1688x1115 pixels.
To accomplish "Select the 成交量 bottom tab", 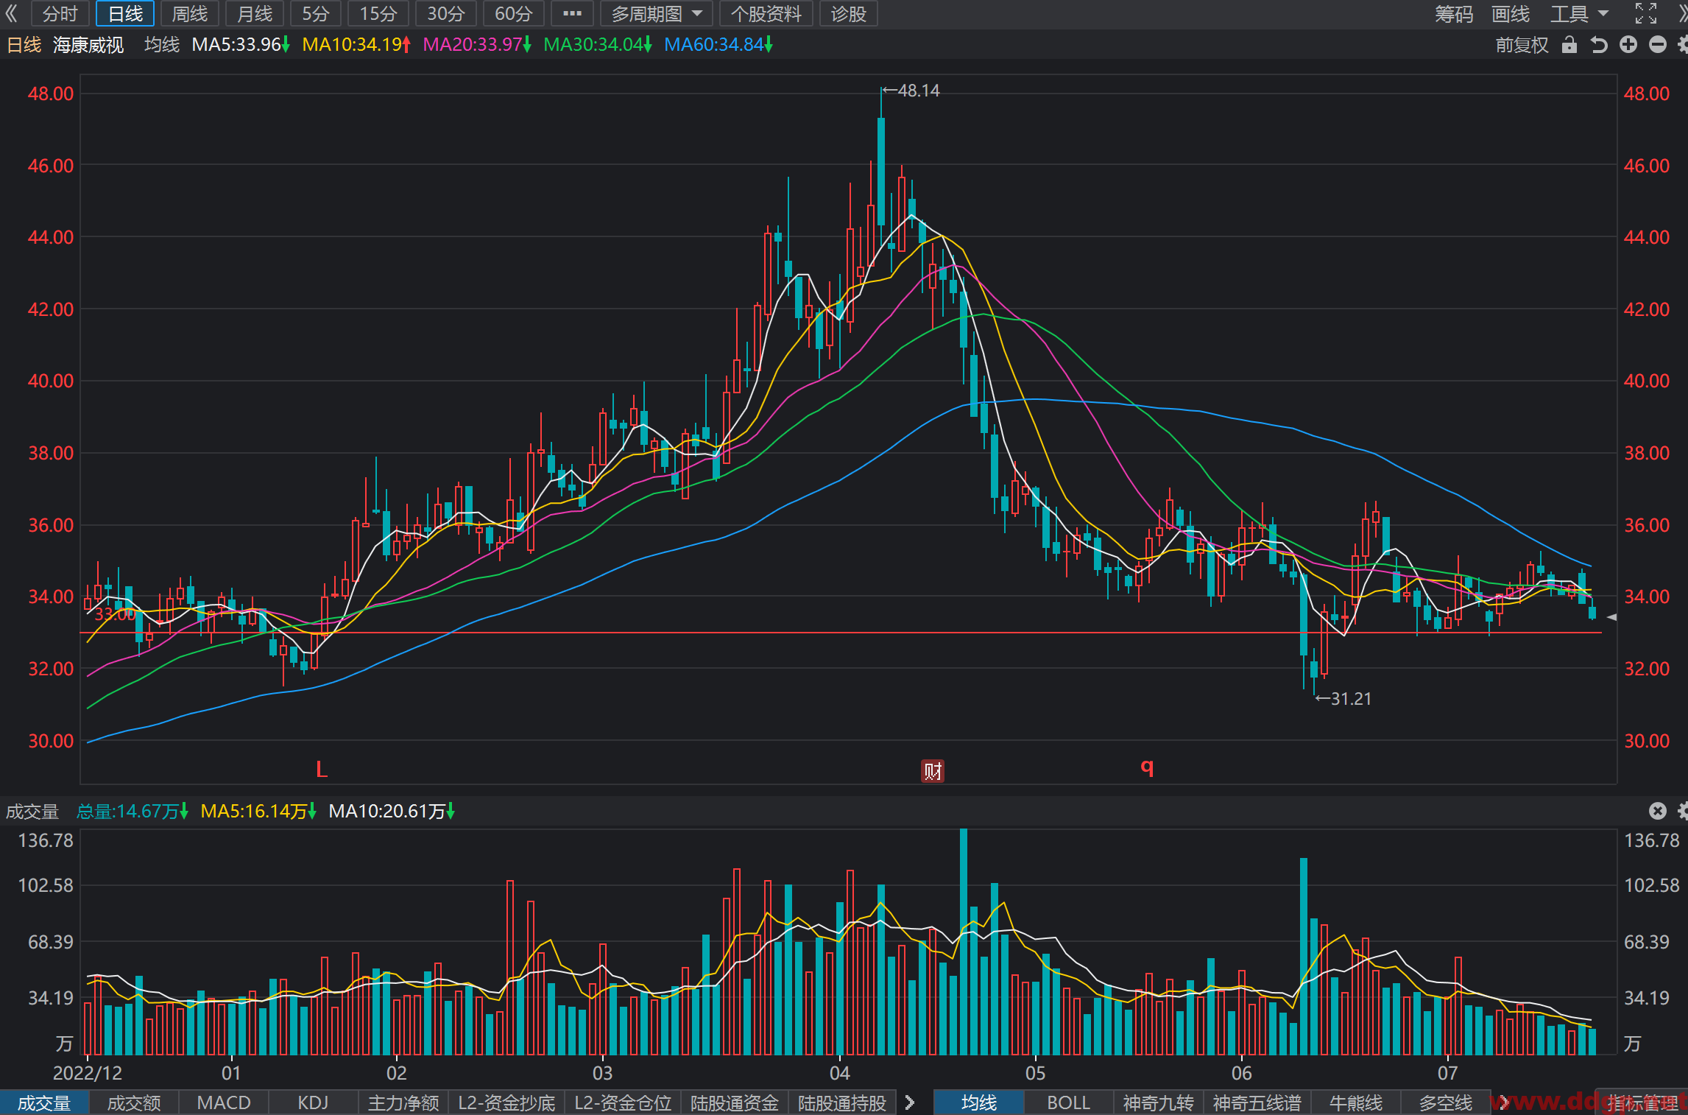I will tap(44, 1102).
